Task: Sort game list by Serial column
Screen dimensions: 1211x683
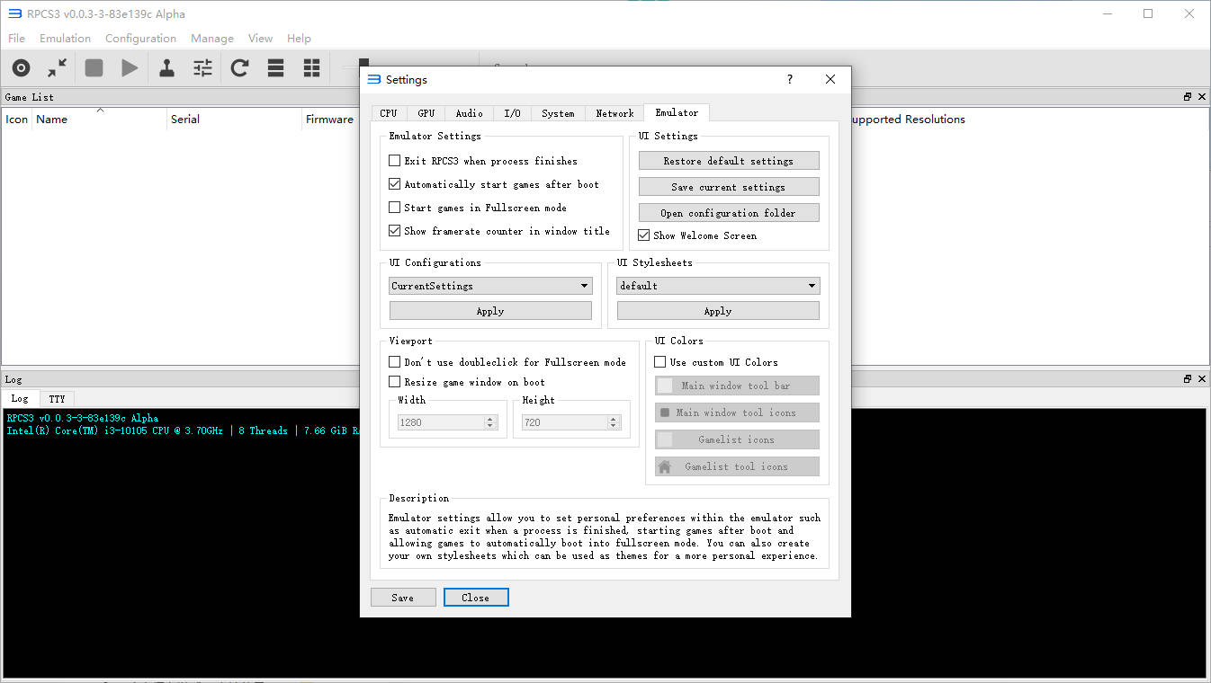Action: coord(234,119)
